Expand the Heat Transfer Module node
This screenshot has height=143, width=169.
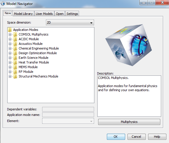[x=10, y=62]
